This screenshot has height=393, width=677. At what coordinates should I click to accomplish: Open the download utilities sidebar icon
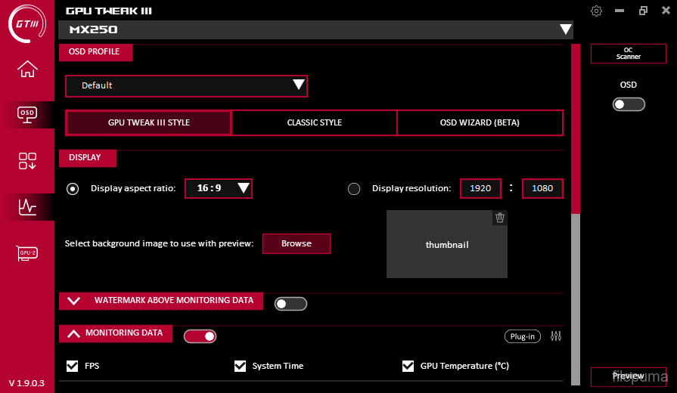[x=27, y=160]
